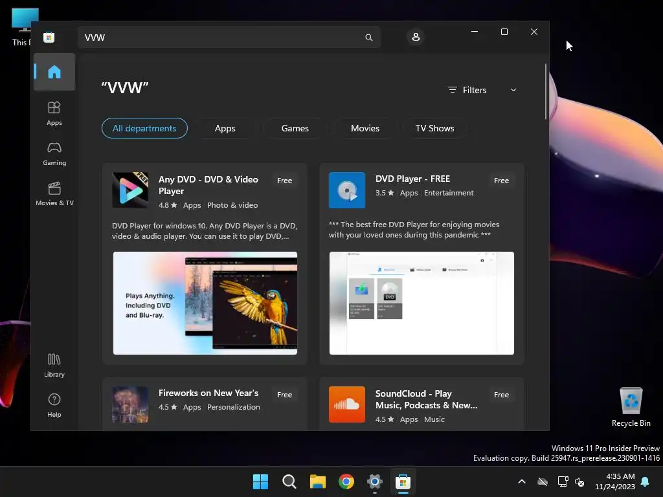Viewport: 663px width, 497px height.
Task: Click the "VVW" results heading
Action: (125, 88)
